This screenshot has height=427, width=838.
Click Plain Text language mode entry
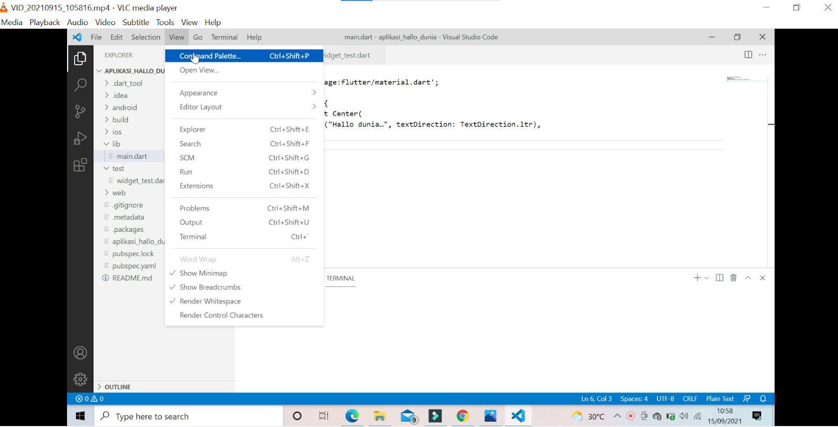pyautogui.click(x=720, y=399)
